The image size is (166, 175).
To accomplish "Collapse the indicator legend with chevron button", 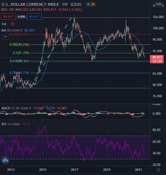I will click(x=5, y=37).
